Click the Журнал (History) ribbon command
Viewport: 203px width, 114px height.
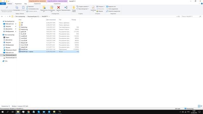point(100,11)
